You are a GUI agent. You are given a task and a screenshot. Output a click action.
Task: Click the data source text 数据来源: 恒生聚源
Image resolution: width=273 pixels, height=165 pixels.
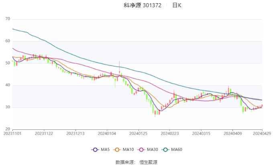136,162
